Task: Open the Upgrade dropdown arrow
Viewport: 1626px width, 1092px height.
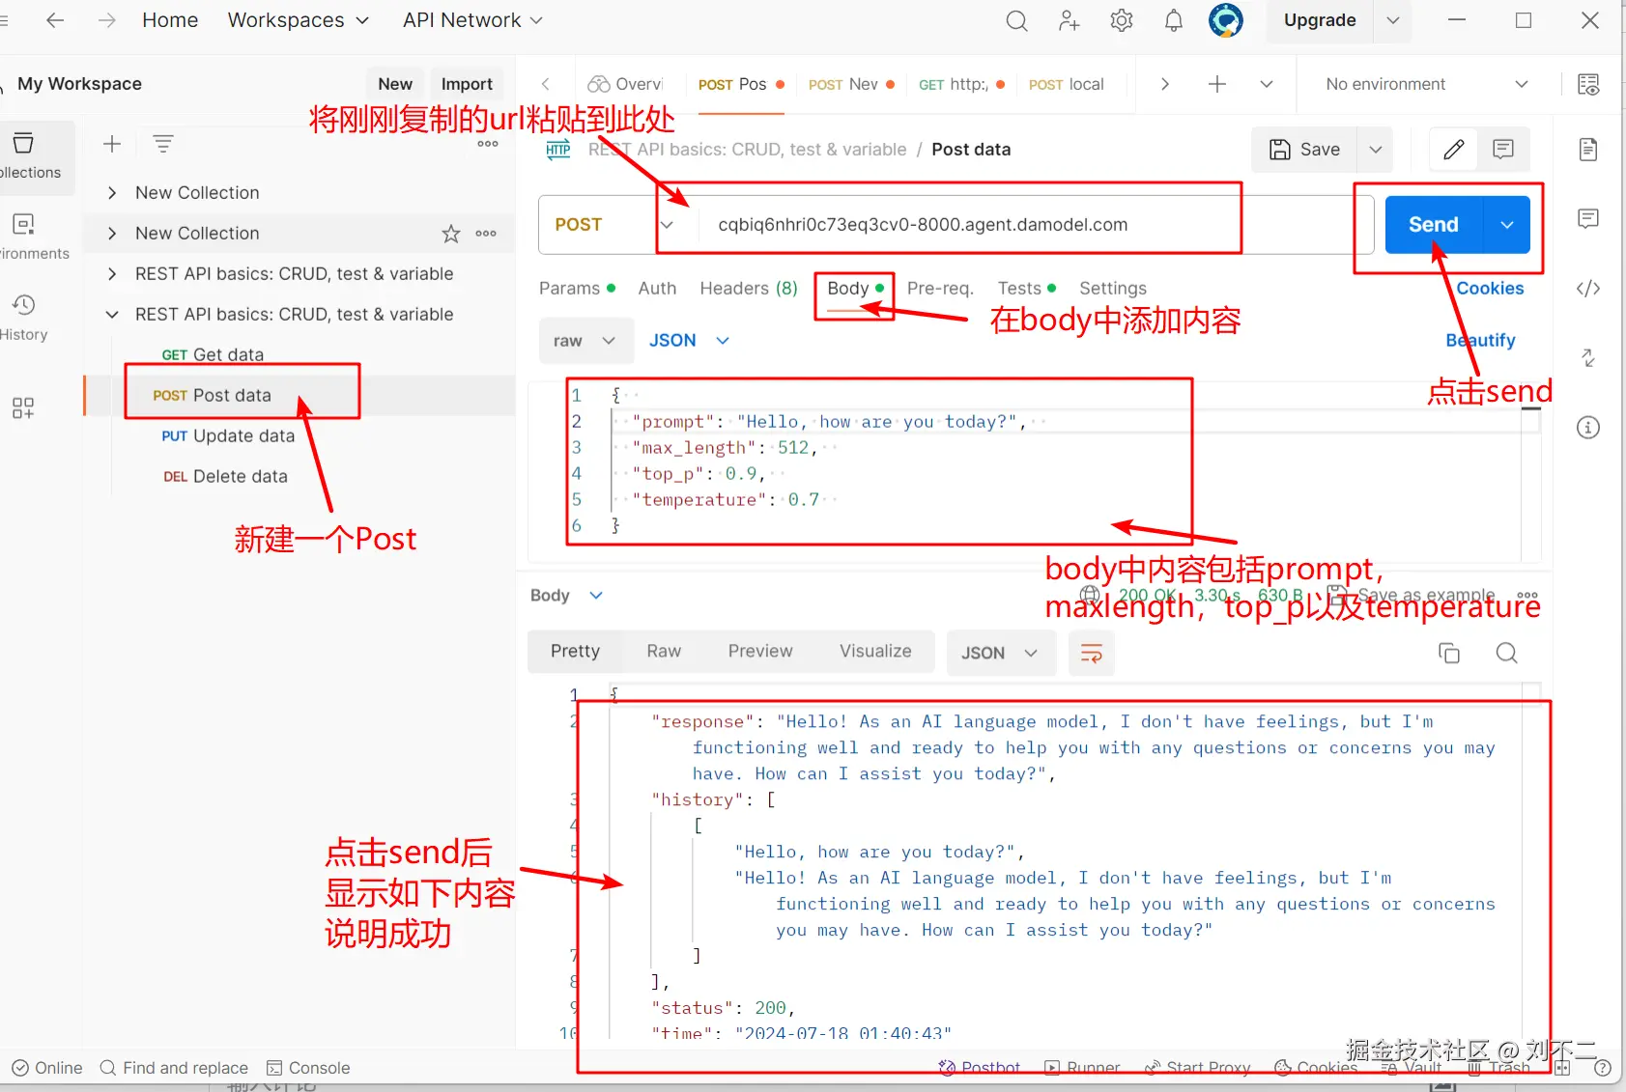Action: click(x=1393, y=20)
